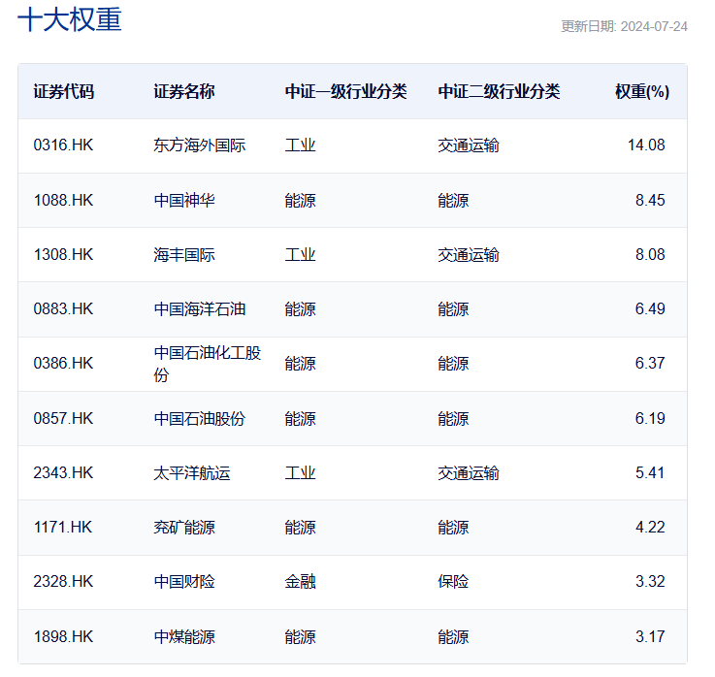715x677 pixels.
Task: Click the weight value 8.45
Action: (650, 200)
